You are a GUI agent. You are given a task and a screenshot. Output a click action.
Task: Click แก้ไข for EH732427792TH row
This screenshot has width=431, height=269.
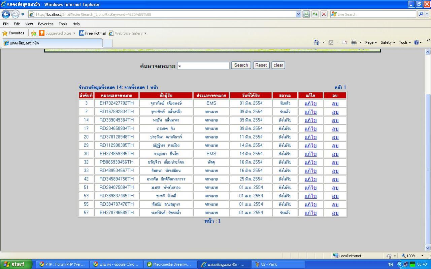[x=310, y=104]
